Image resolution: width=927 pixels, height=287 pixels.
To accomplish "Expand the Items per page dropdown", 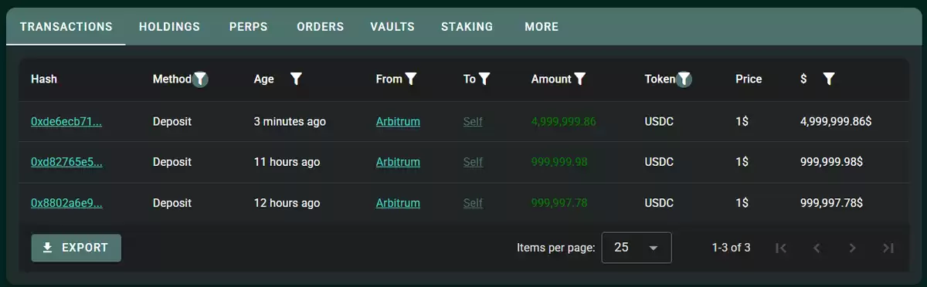I will point(637,248).
